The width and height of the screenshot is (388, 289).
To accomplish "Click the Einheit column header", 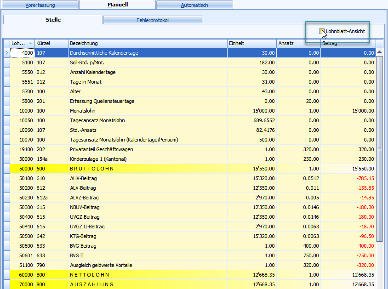I will (x=251, y=43).
